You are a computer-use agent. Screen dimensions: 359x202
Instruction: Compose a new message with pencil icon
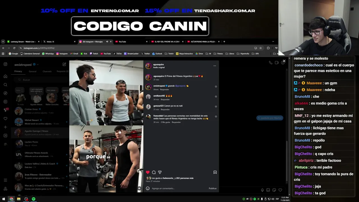(x=64, y=64)
